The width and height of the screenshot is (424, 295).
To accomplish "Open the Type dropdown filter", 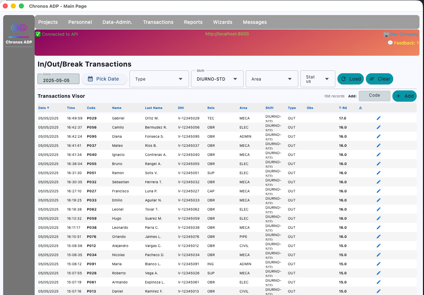I will point(159,79).
